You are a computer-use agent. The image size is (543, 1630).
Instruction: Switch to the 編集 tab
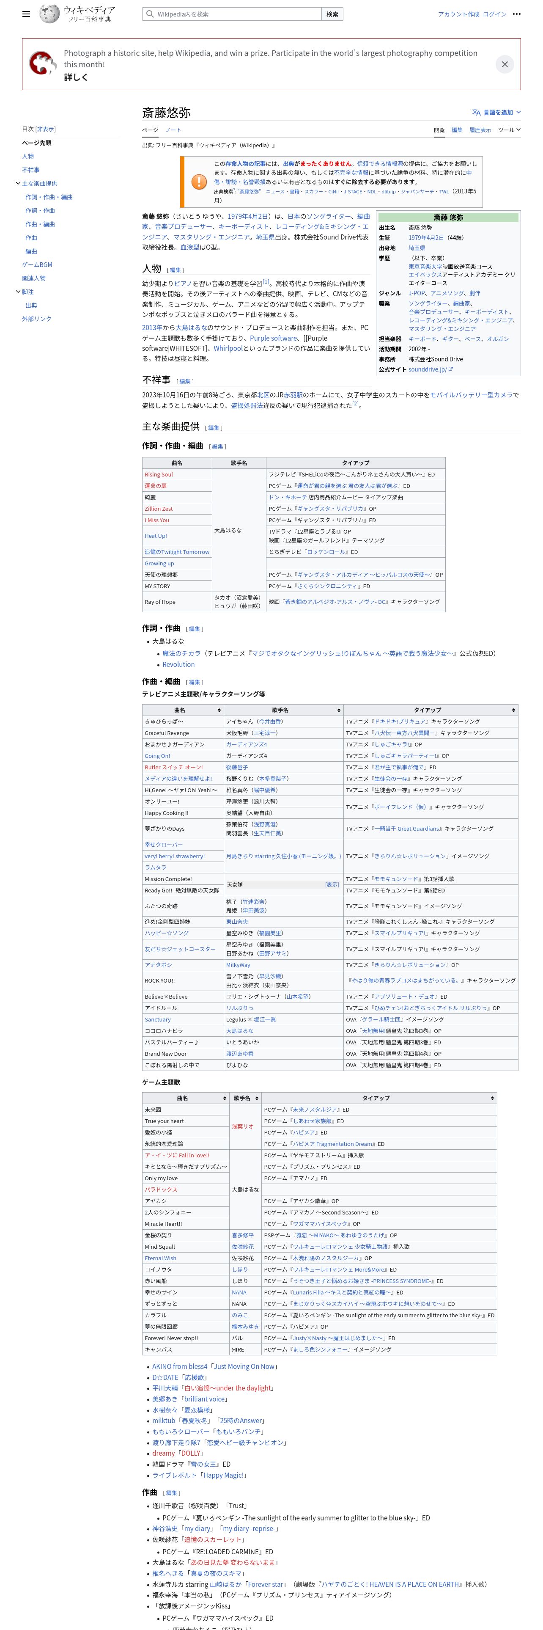coord(457,130)
